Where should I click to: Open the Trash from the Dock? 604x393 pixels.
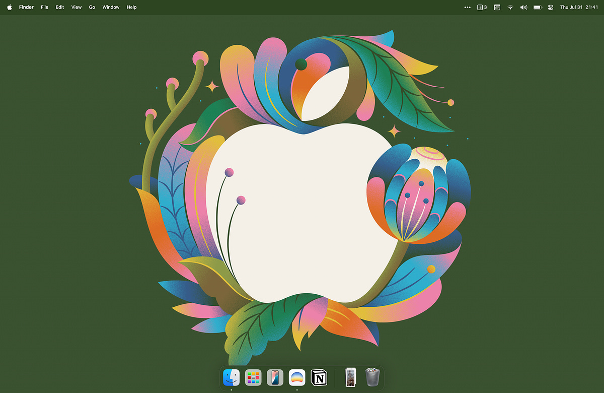click(372, 377)
